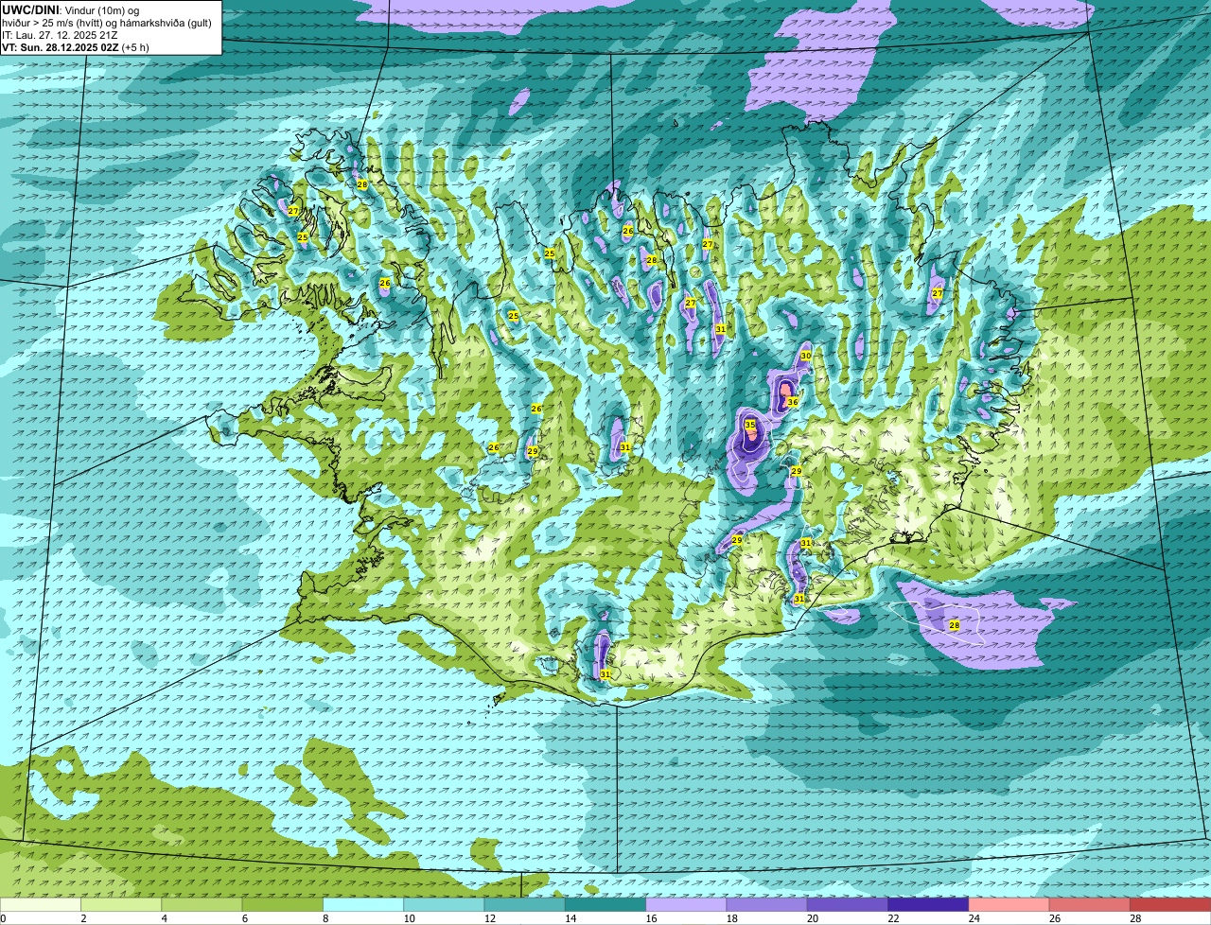Click the legend scale number 18
1211x925 pixels.
click(731, 918)
